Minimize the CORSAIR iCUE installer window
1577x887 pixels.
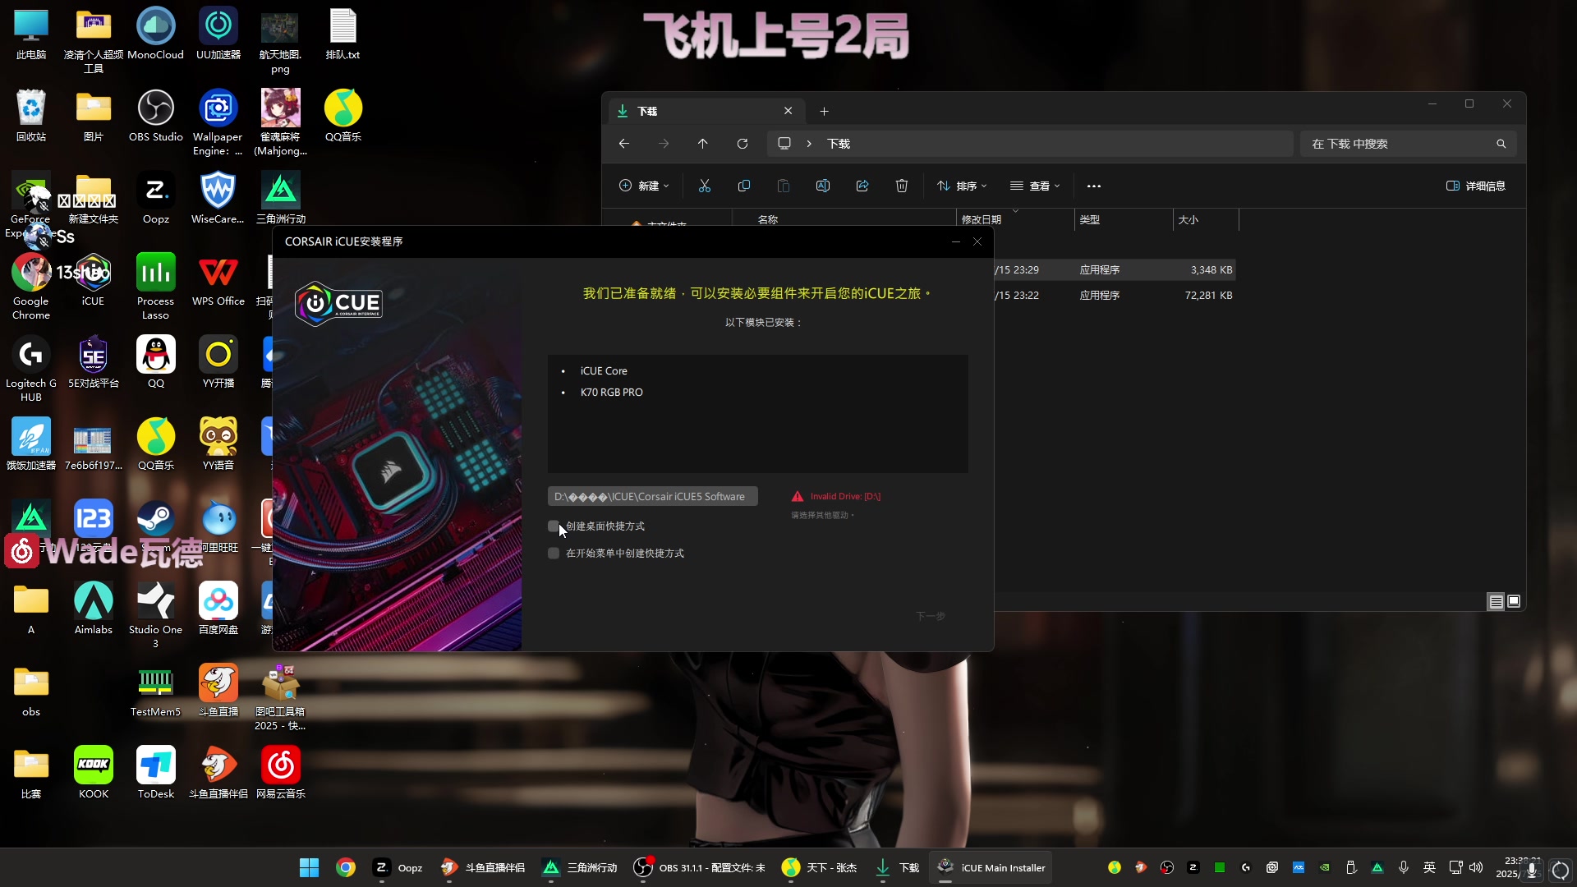pos(955,241)
